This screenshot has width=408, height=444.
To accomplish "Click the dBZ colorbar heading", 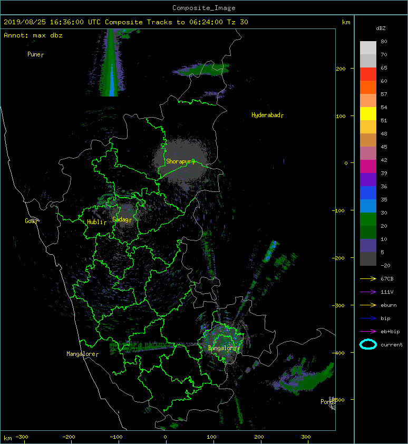I will pos(381,28).
